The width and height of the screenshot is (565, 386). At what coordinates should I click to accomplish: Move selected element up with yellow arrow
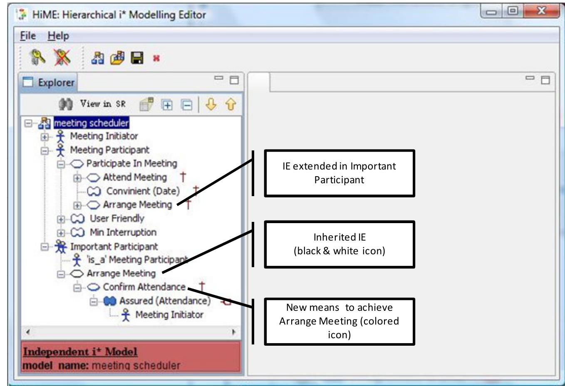coord(230,104)
